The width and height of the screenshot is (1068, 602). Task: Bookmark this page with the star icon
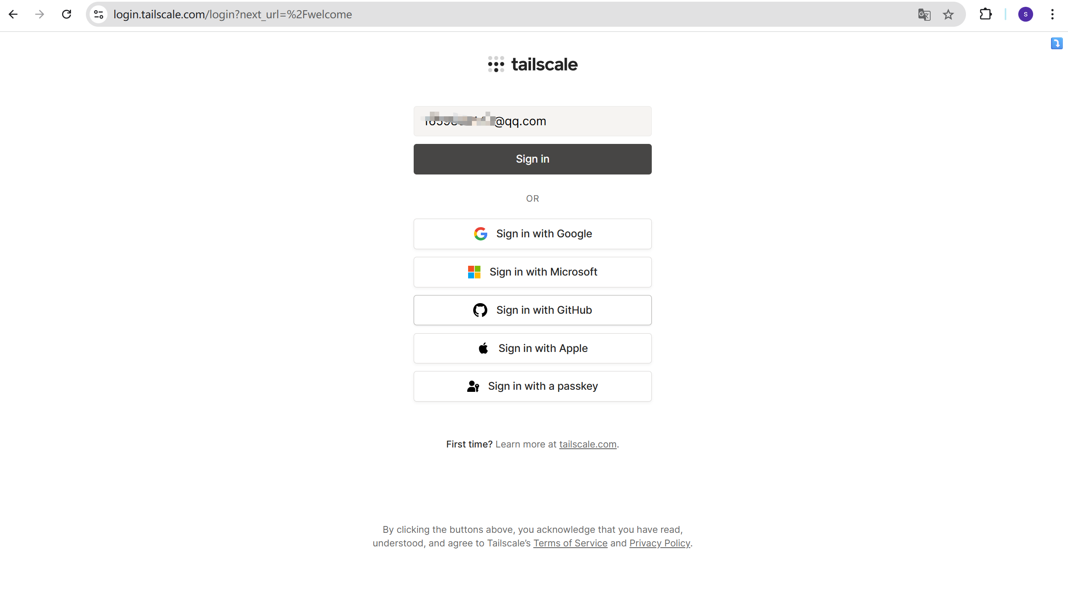(x=948, y=14)
